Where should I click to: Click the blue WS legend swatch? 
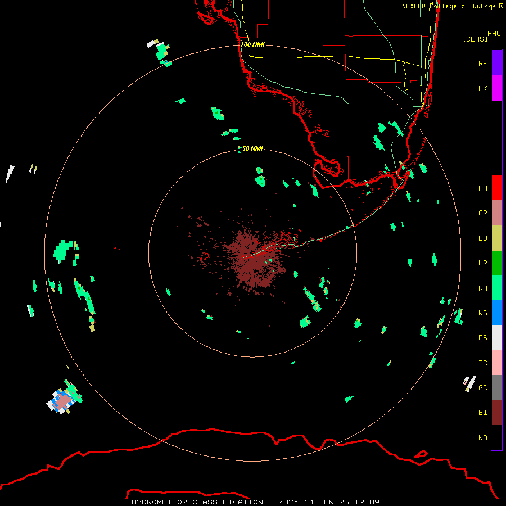(496, 313)
